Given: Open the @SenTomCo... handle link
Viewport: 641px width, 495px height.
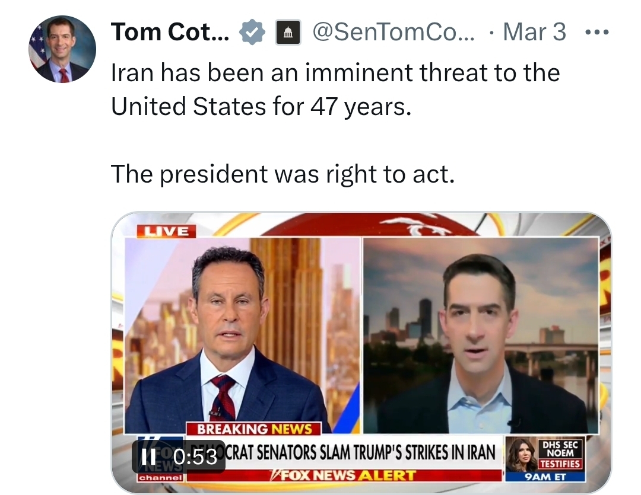Looking at the screenshot, I should (x=393, y=32).
